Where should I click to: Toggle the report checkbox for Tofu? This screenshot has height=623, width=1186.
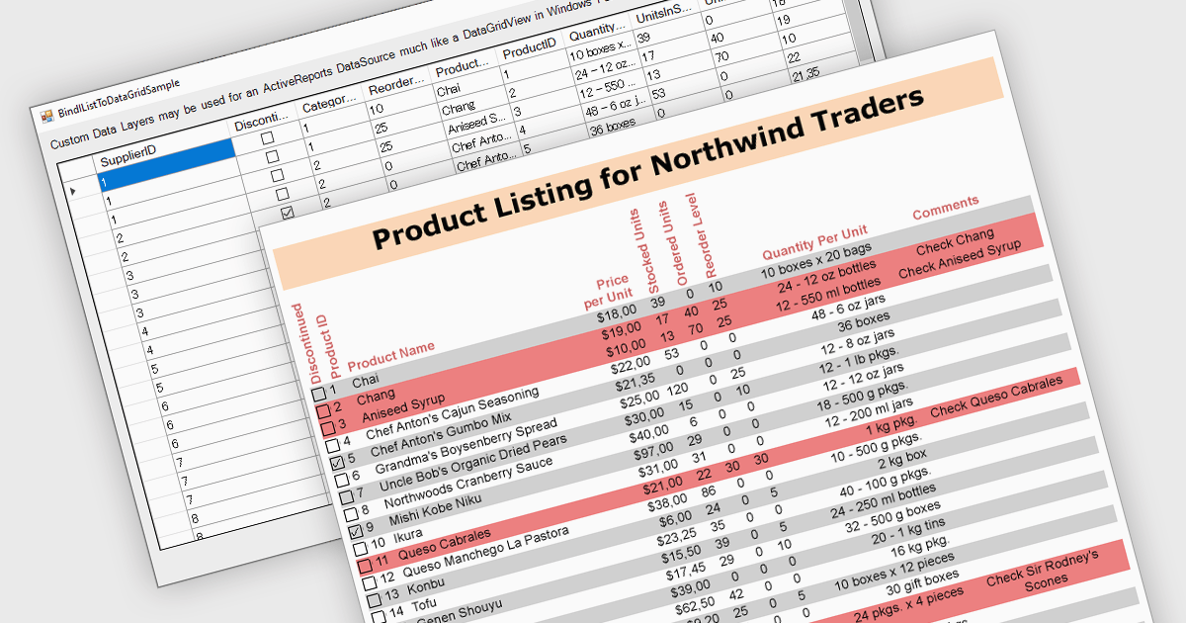point(379,615)
